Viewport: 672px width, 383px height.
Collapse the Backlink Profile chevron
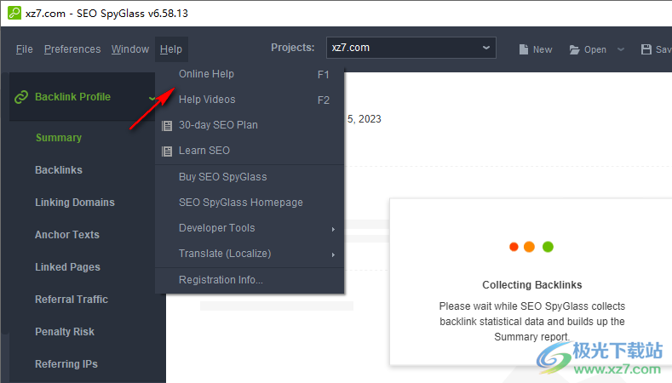pos(152,98)
